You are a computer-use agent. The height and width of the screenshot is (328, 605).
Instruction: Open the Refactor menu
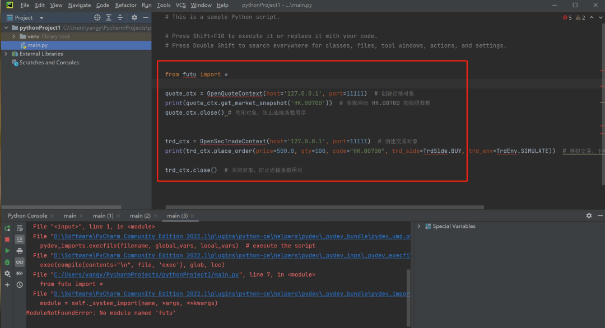tap(126, 5)
